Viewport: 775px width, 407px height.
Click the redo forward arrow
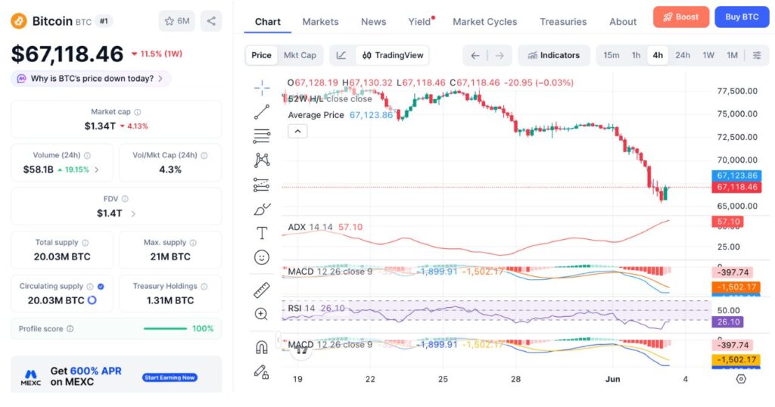pyautogui.click(x=500, y=55)
